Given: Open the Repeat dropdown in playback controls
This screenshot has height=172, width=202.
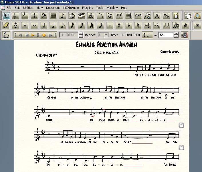Looking at the screenshot, I should (x=106, y=35).
